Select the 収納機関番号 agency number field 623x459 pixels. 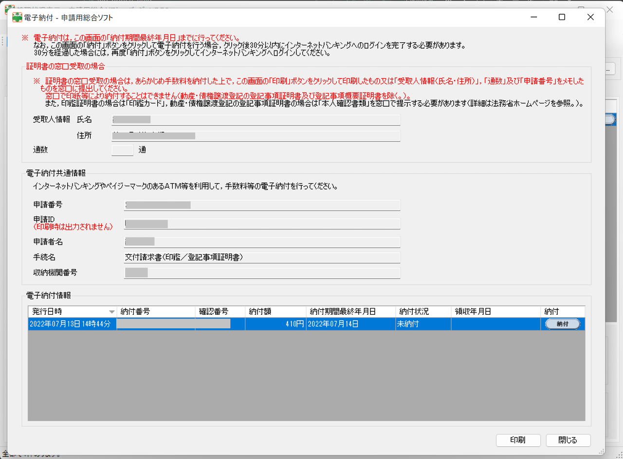coord(263,273)
